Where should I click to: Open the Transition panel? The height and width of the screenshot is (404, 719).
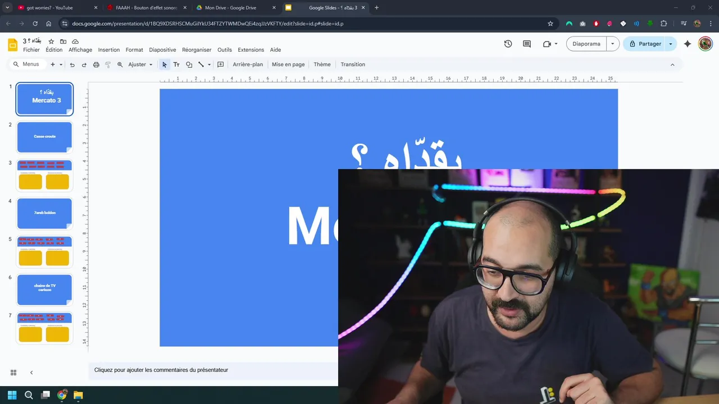pyautogui.click(x=353, y=65)
